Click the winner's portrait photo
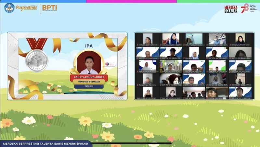This screenshot has height=147, width=260. (89, 63)
